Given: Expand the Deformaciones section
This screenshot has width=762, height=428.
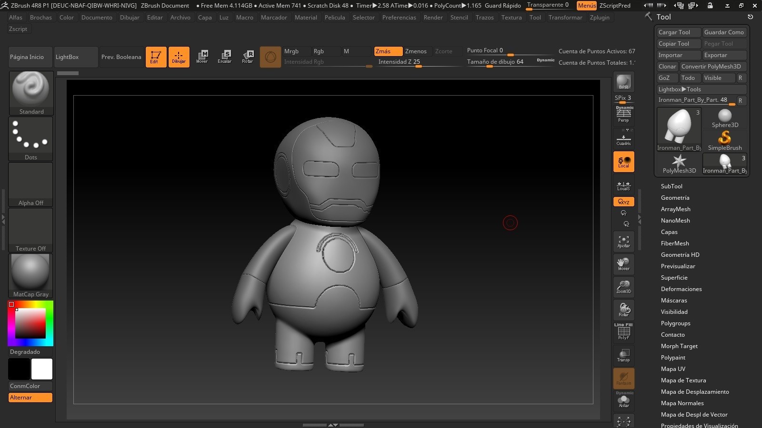Looking at the screenshot, I should click(681, 289).
